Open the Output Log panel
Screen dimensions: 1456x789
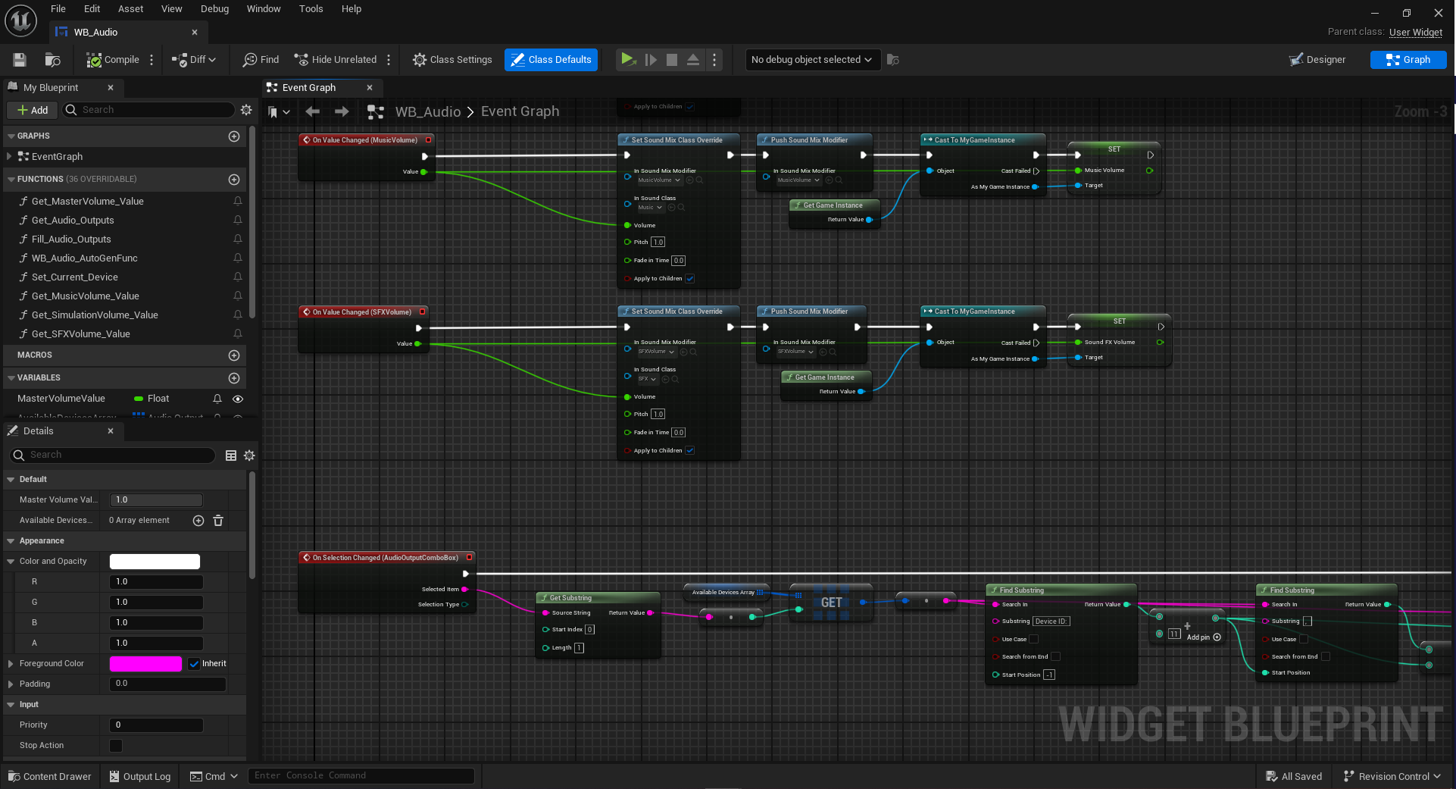click(x=139, y=776)
